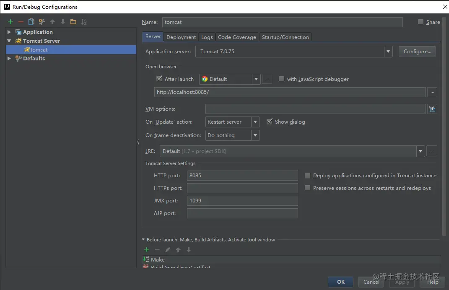This screenshot has width=449, height=290.
Task: Check Preserve sessions across restarts and redeploys
Action: 307,188
